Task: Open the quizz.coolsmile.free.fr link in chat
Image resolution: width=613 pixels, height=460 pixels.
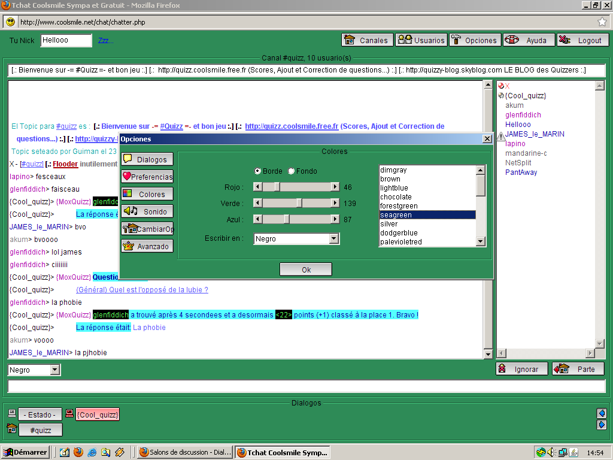Action: (292, 126)
